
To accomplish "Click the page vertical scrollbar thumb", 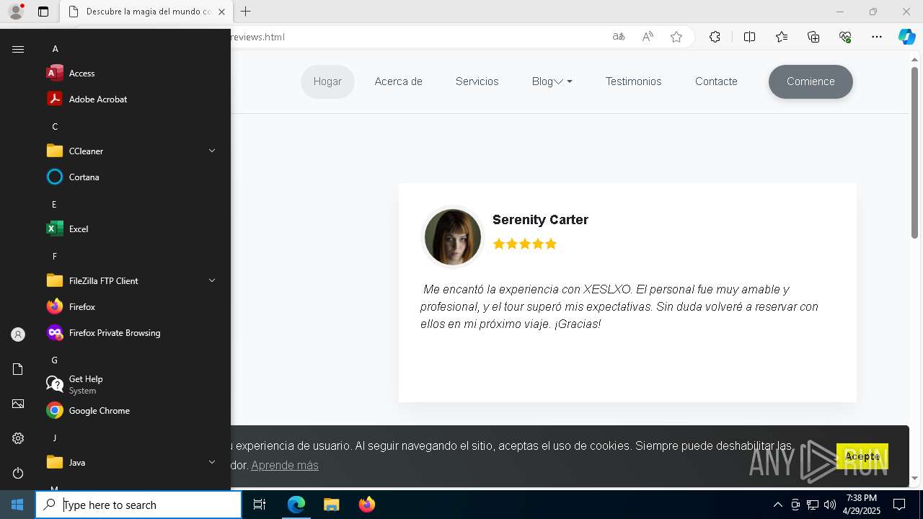I will pyautogui.click(x=914, y=152).
